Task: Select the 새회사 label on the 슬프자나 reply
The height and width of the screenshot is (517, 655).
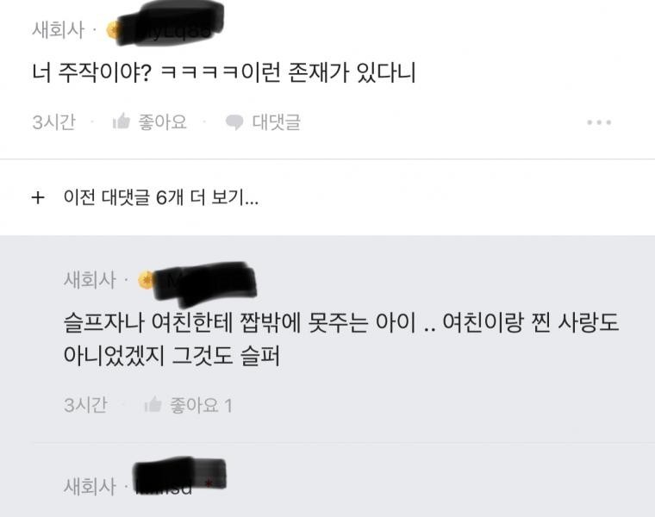Action: pos(90,280)
